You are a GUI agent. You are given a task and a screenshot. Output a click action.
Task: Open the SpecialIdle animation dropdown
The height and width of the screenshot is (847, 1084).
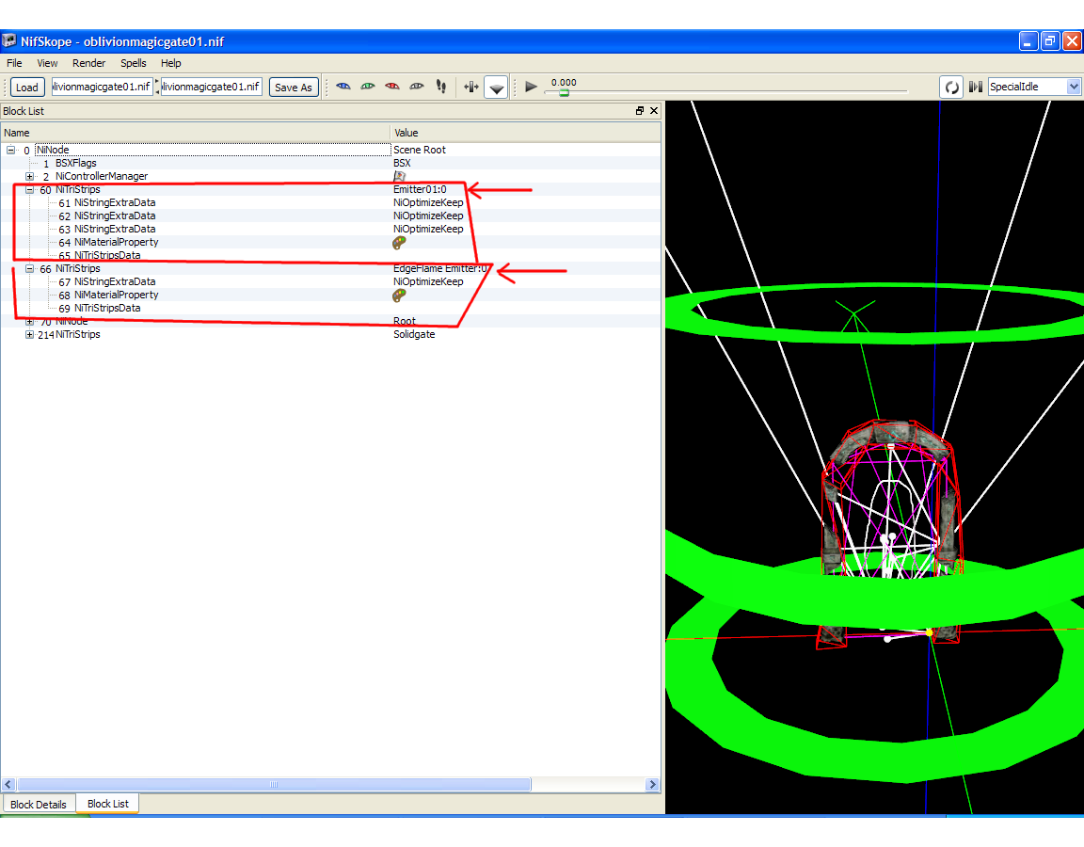1034,87
